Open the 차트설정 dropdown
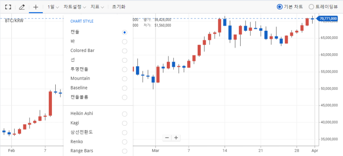Viewport: 343px width, 156px height. 75,7
